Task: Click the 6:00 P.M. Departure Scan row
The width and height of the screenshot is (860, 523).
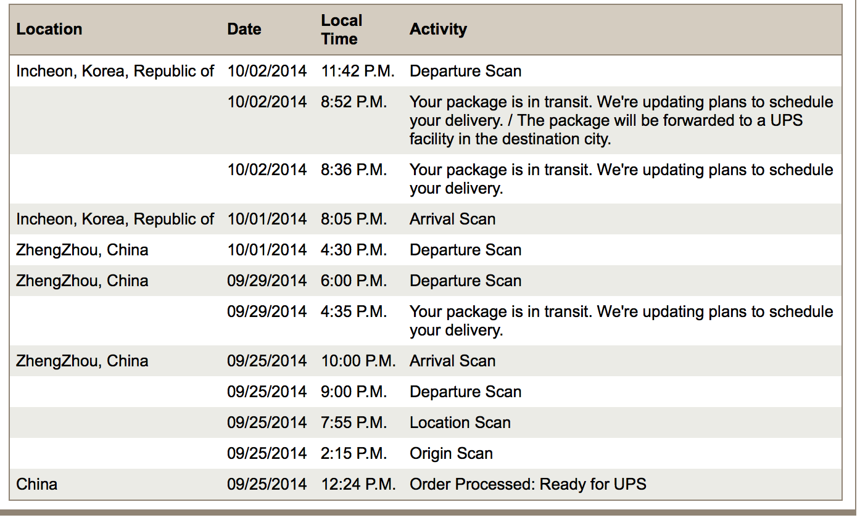Action: pos(426,281)
